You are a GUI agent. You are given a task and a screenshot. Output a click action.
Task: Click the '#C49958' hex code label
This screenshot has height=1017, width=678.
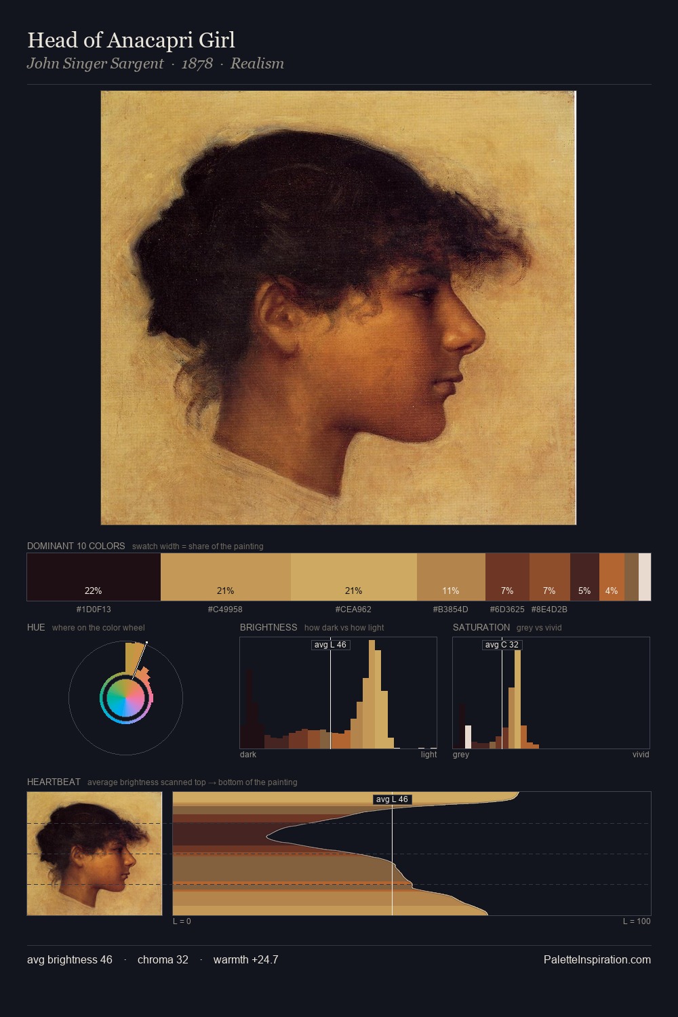(x=225, y=610)
